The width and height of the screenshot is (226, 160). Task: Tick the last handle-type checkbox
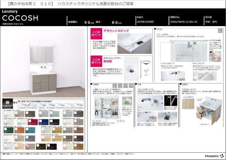pos(76,104)
